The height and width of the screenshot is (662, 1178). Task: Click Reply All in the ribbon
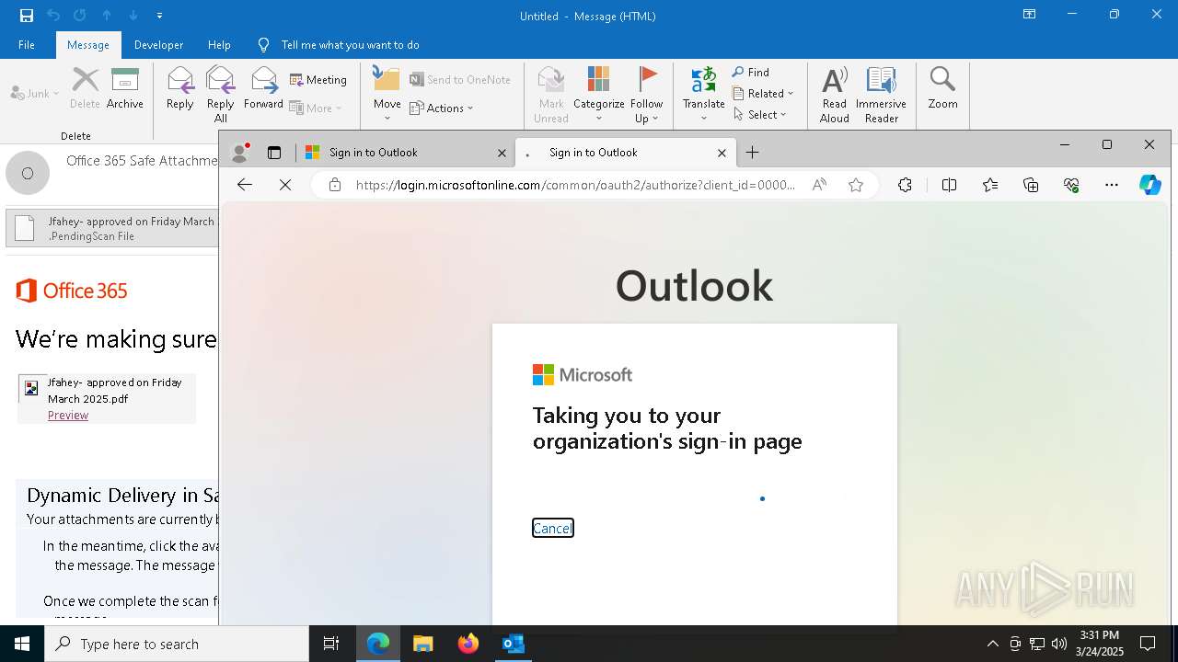point(221,94)
